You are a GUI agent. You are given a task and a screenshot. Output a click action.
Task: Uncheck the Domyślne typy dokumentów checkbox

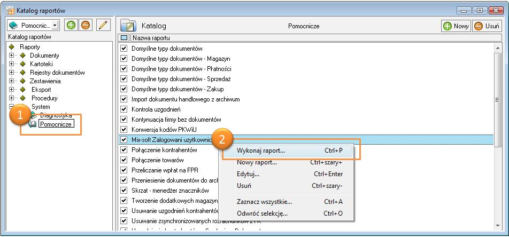(x=124, y=49)
